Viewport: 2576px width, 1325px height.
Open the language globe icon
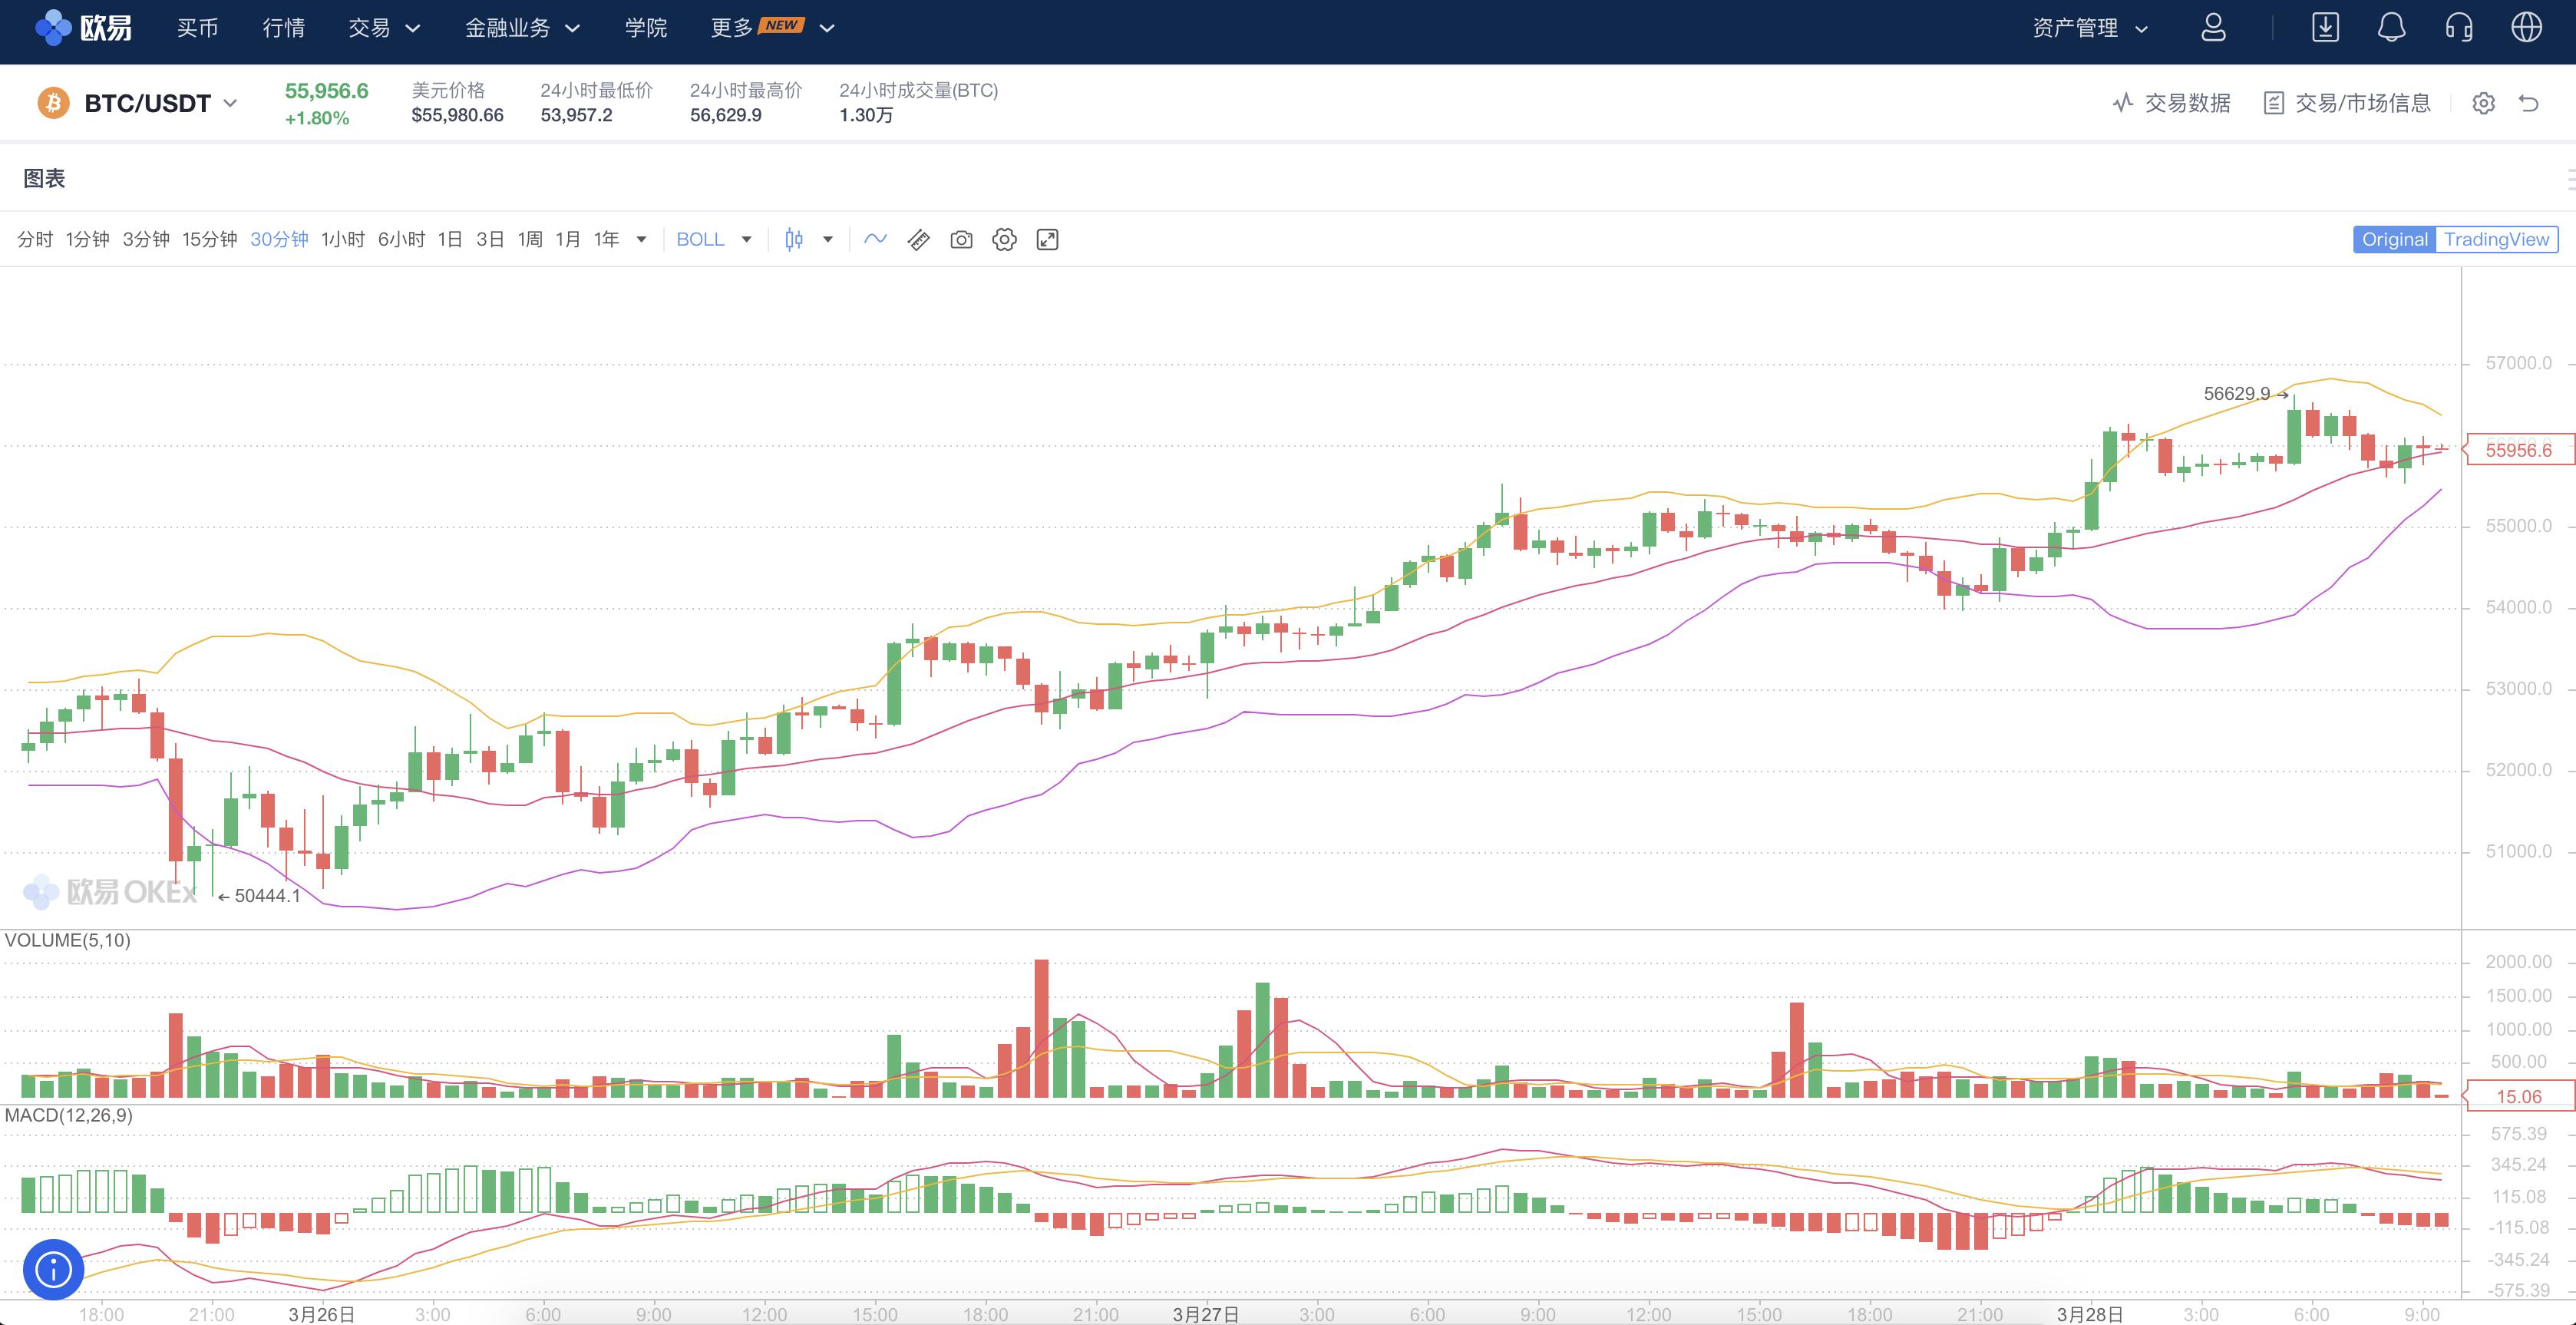click(2526, 28)
